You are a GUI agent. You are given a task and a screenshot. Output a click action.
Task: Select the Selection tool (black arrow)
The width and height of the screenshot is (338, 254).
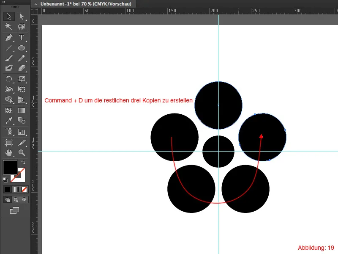point(9,17)
